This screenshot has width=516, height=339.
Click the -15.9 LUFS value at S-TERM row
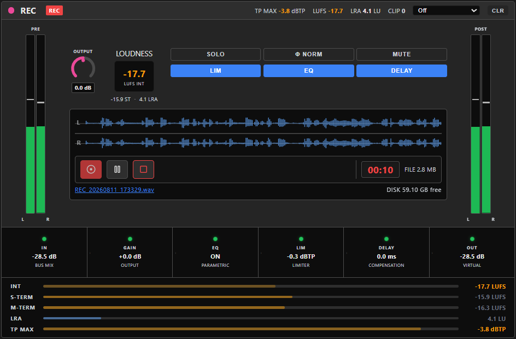coord(490,297)
